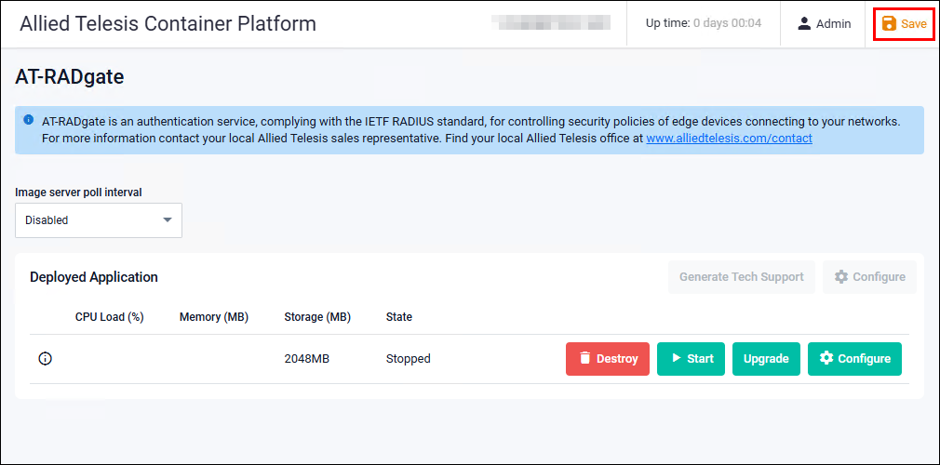Click the gear icon on the green Configure button
This screenshot has width=940, height=465.
click(x=826, y=359)
